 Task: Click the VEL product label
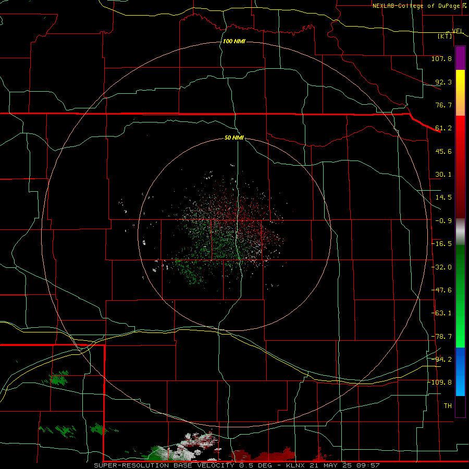[x=458, y=31]
